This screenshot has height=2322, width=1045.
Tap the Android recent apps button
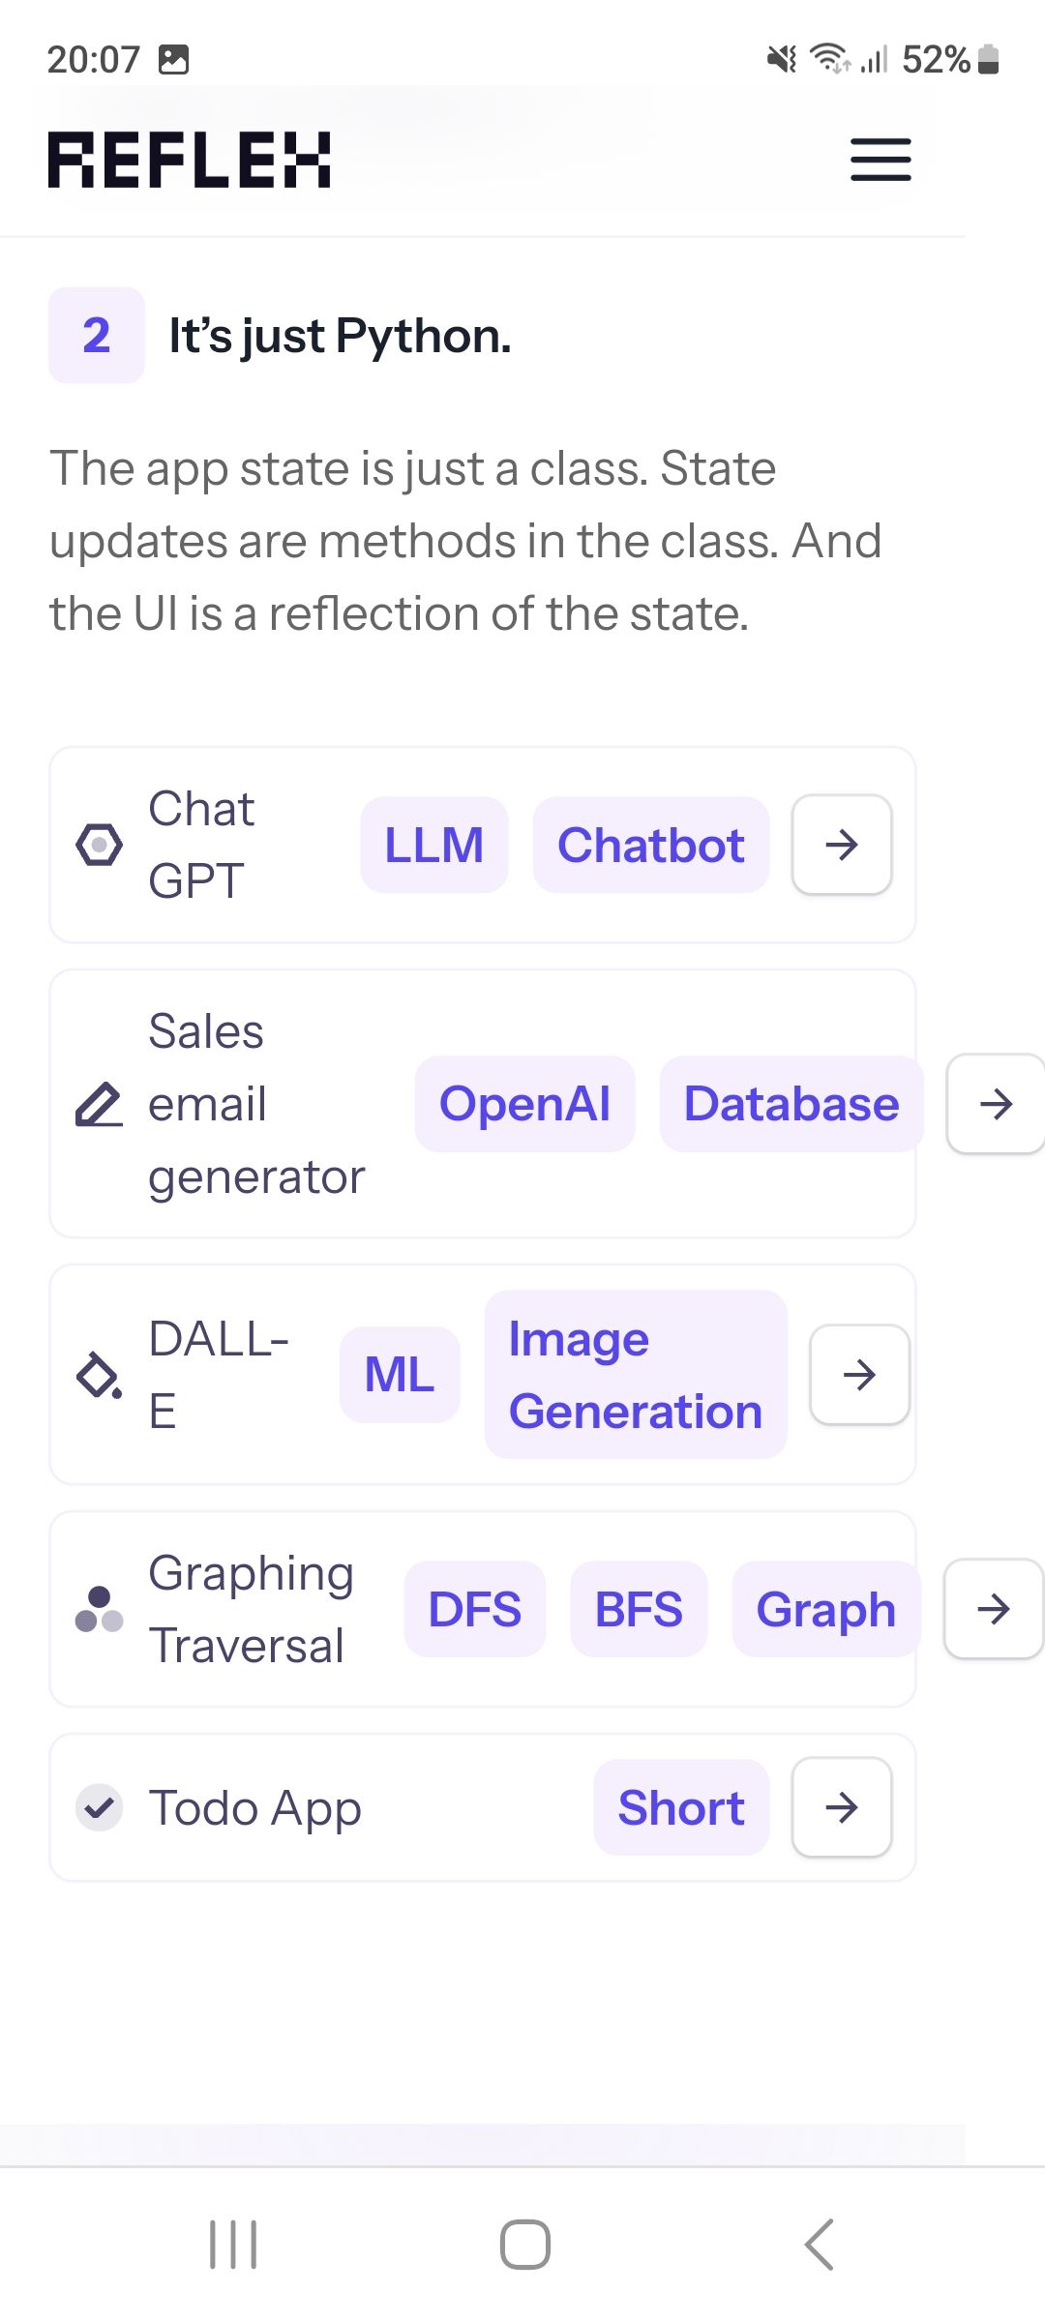click(x=233, y=2245)
